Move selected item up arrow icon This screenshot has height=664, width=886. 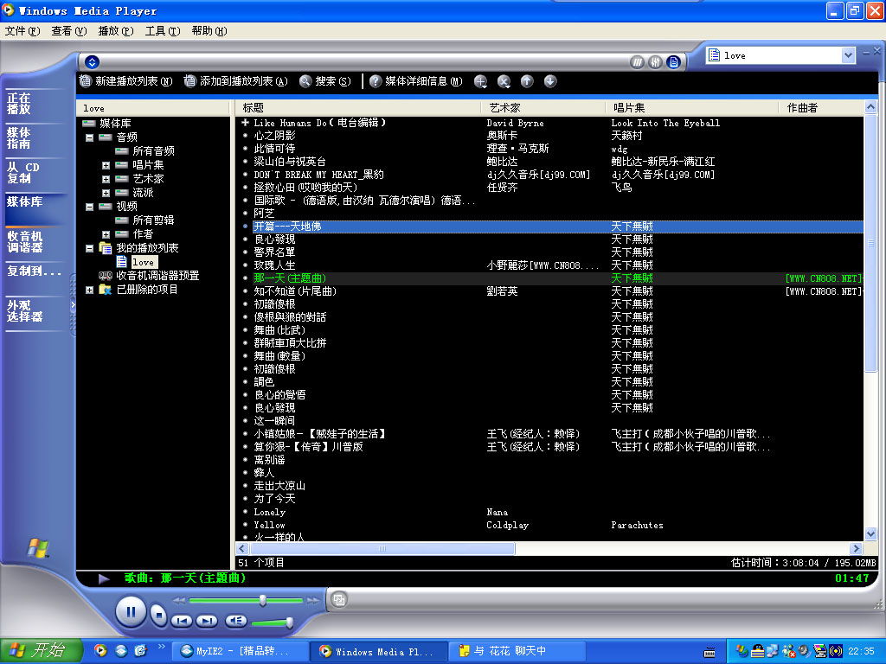pos(527,81)
